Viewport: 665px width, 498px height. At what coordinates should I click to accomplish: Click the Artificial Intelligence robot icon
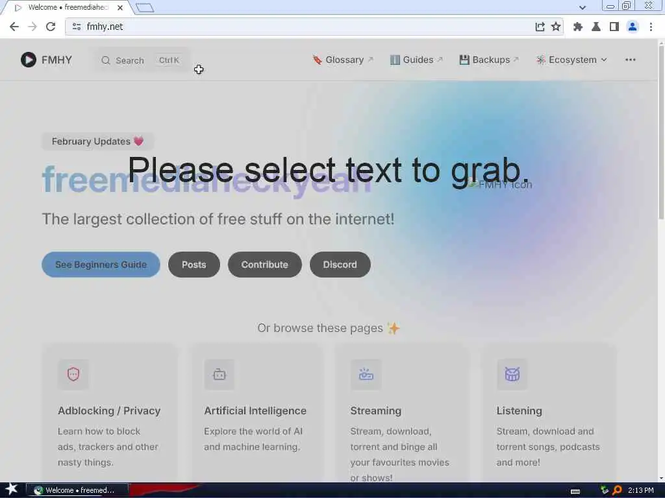(x=220, y=374)
